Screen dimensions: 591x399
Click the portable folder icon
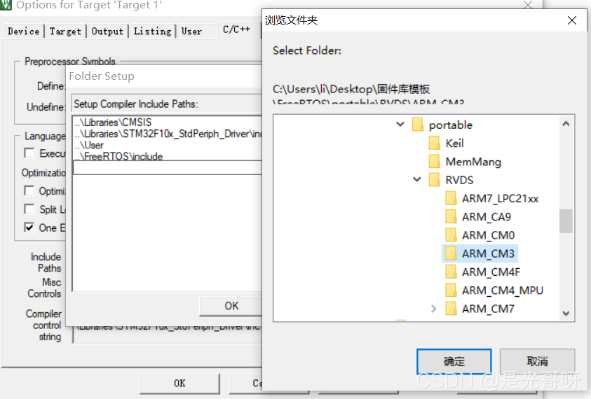418,125
